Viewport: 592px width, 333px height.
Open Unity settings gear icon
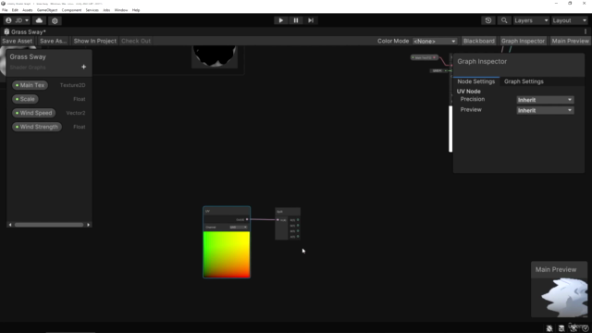55,20
